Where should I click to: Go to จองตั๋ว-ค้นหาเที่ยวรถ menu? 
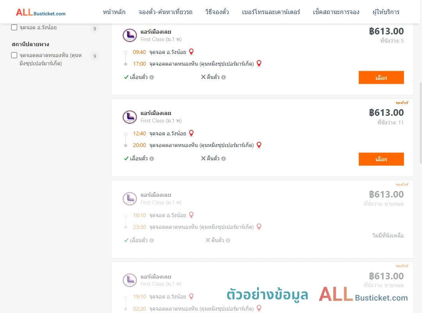[165, 12]
